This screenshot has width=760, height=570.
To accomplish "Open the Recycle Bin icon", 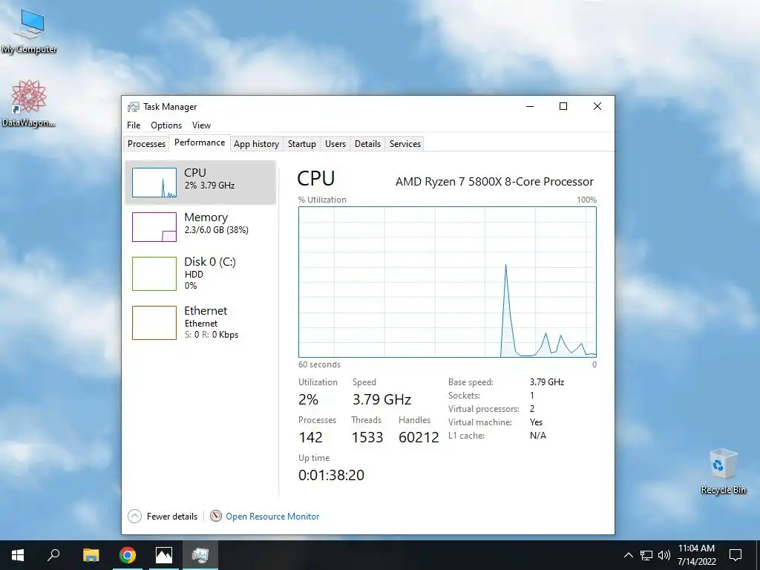I will [723, 471].
